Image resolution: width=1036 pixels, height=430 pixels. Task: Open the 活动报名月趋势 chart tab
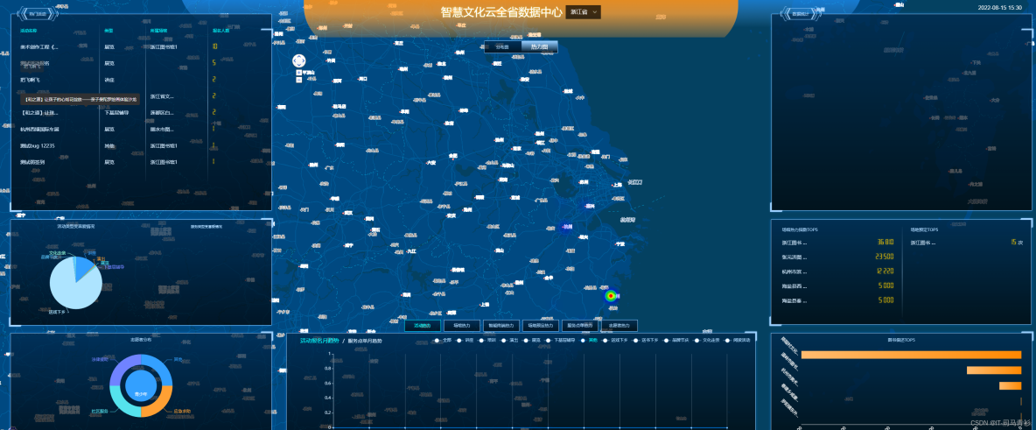[x=319, y=341]
